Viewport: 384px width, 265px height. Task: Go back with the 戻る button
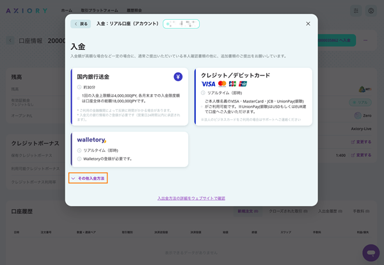click(81, 24)
